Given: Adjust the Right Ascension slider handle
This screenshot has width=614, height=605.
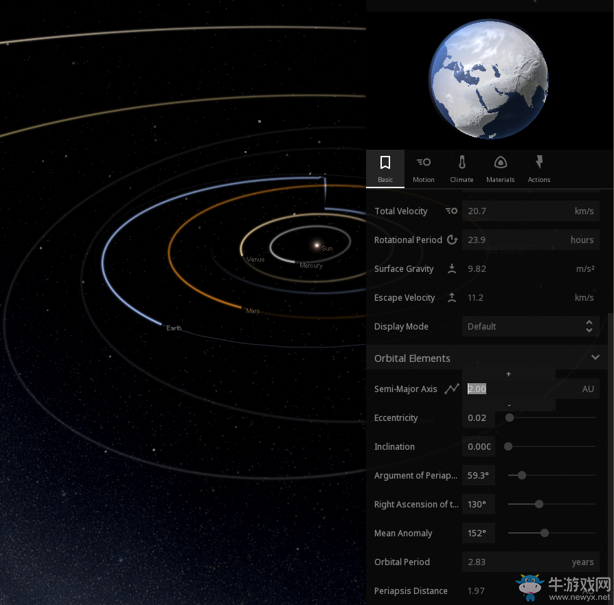Looking at the screenshot, I should click(539, 504).
